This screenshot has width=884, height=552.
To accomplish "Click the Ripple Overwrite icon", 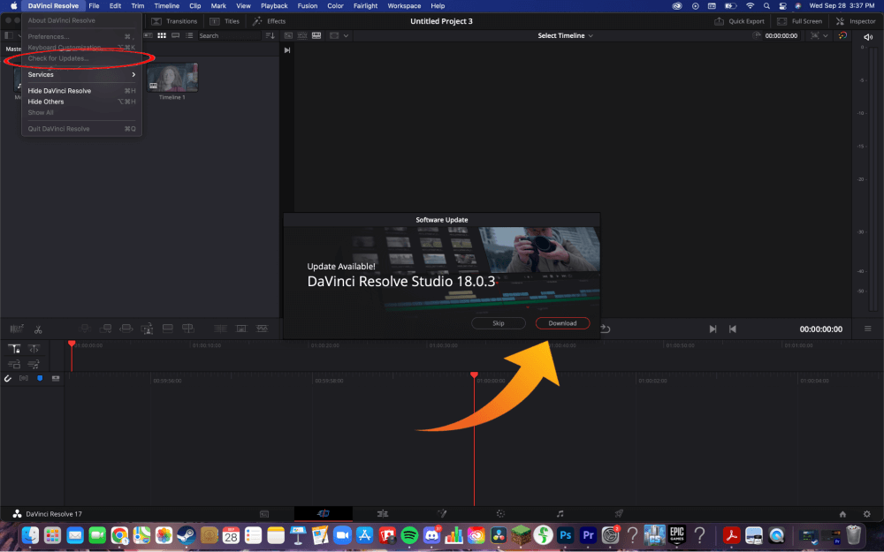I will pyautogui.click(x=126, y=329).
